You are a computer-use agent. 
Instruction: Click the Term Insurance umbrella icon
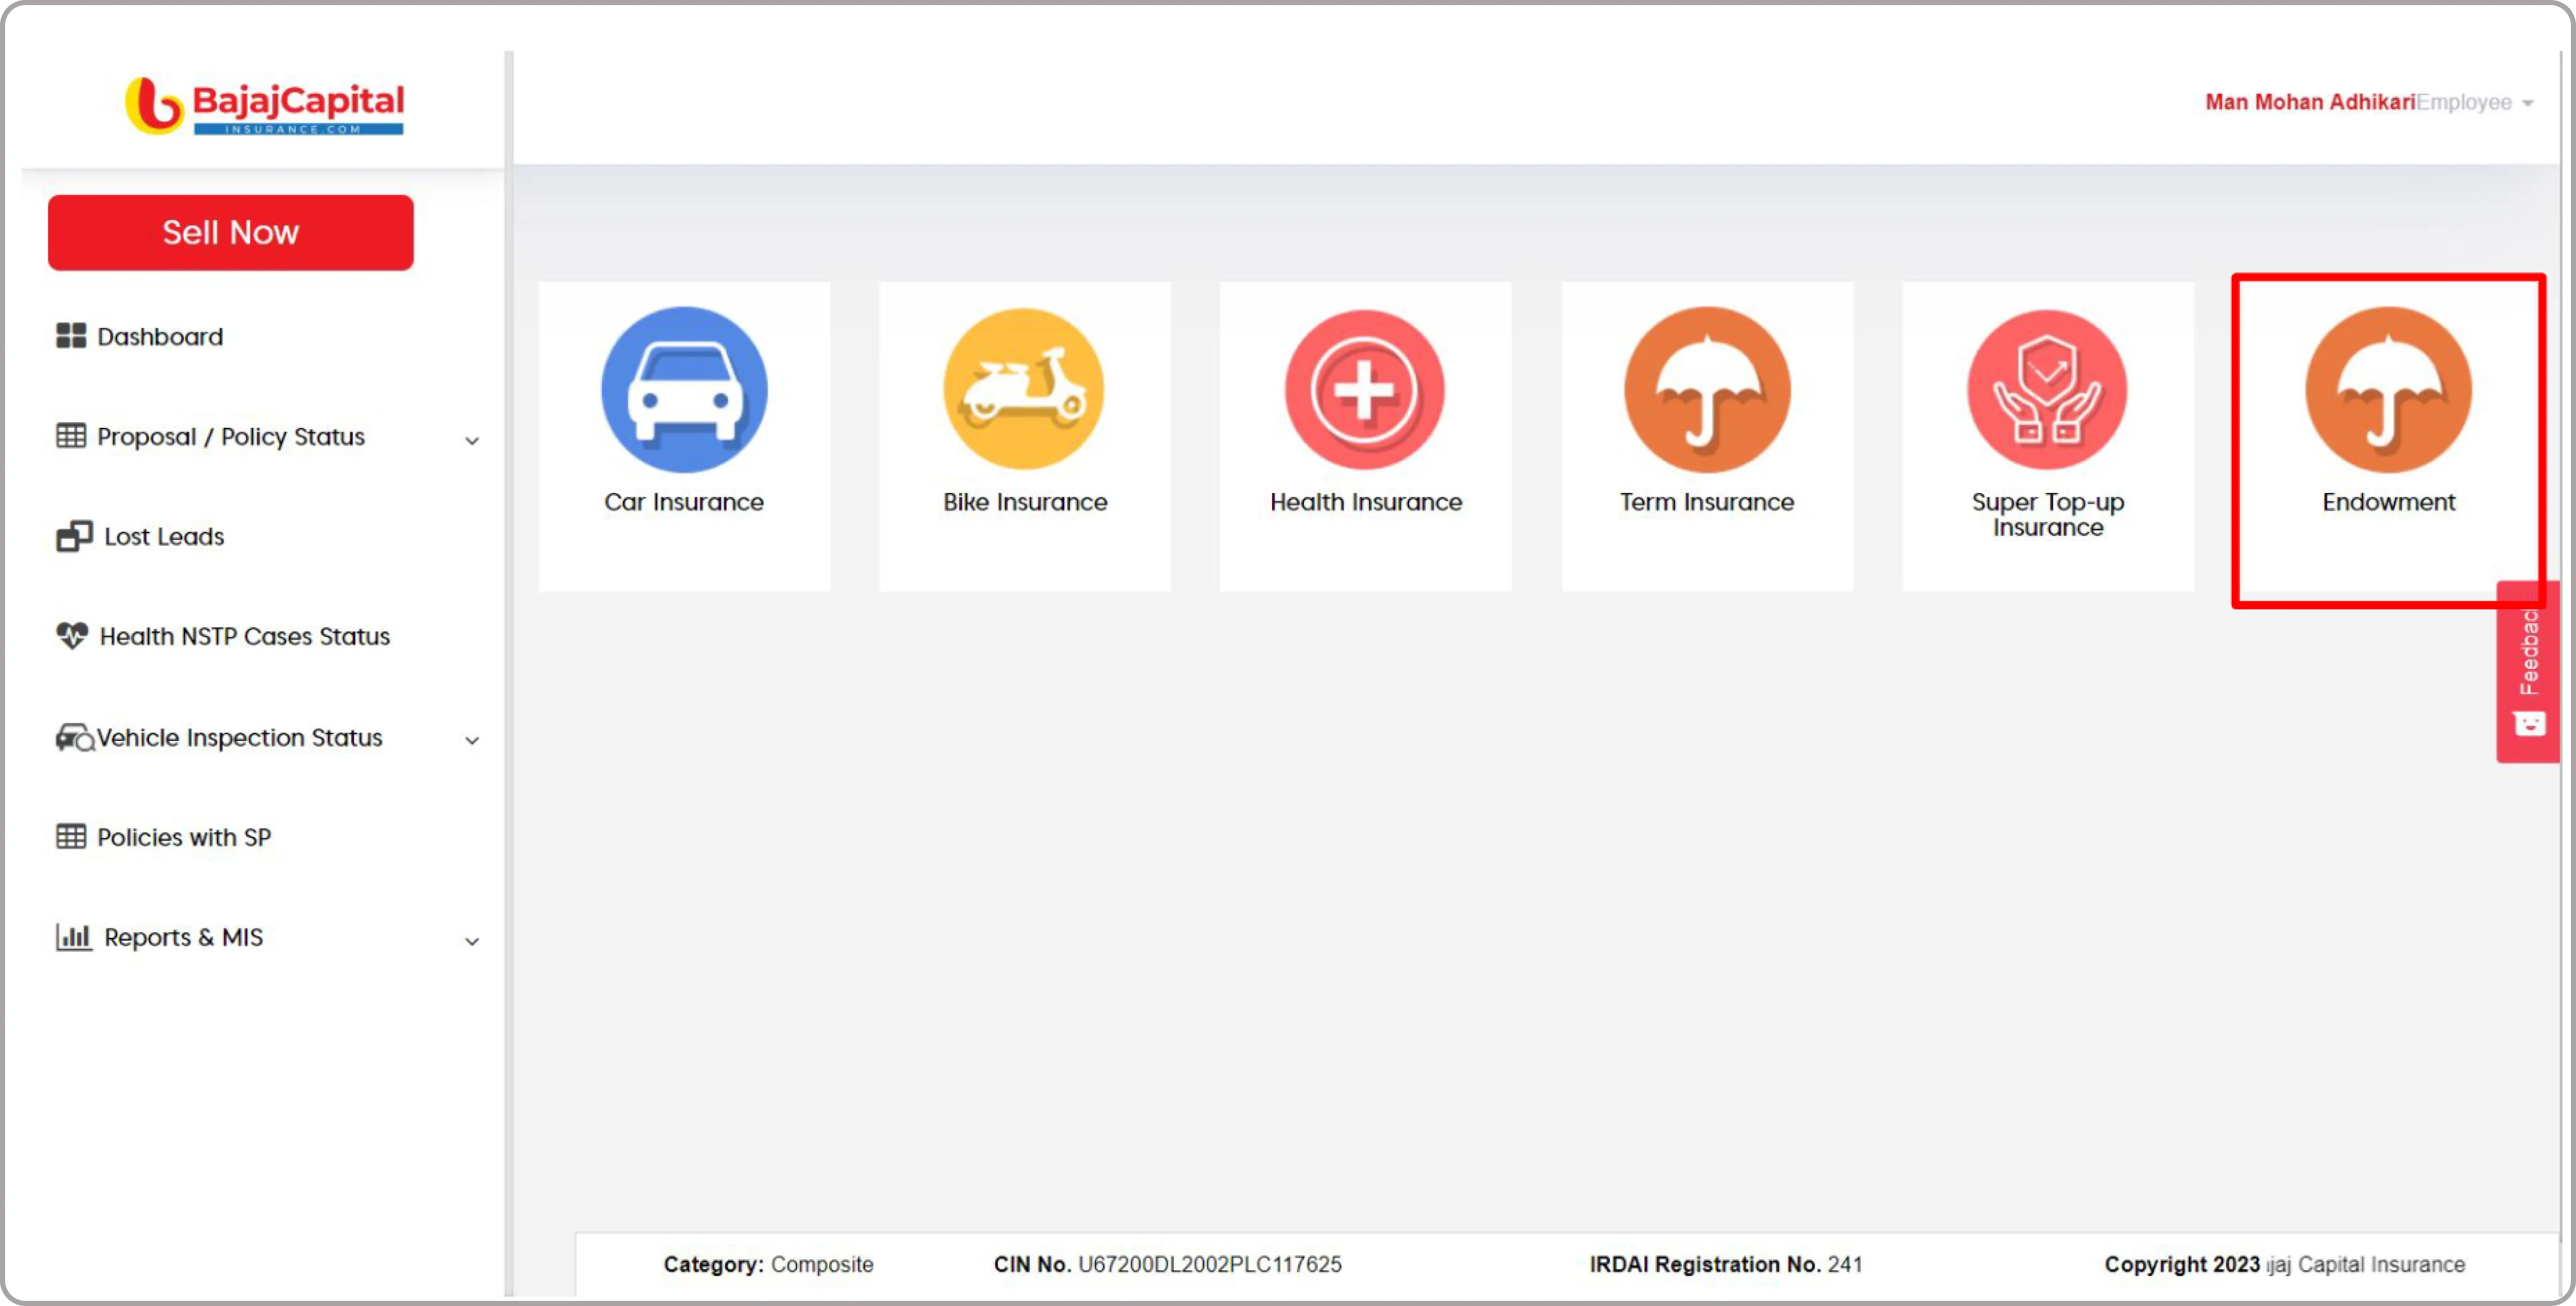[1707, 389]
